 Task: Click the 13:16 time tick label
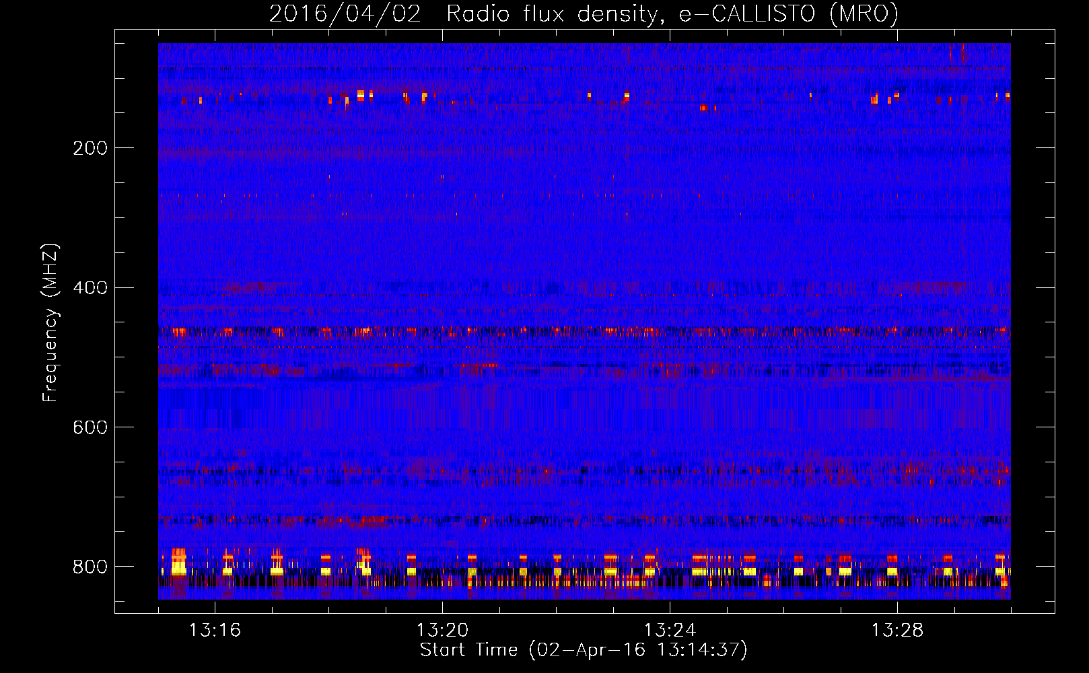(215, 631)
